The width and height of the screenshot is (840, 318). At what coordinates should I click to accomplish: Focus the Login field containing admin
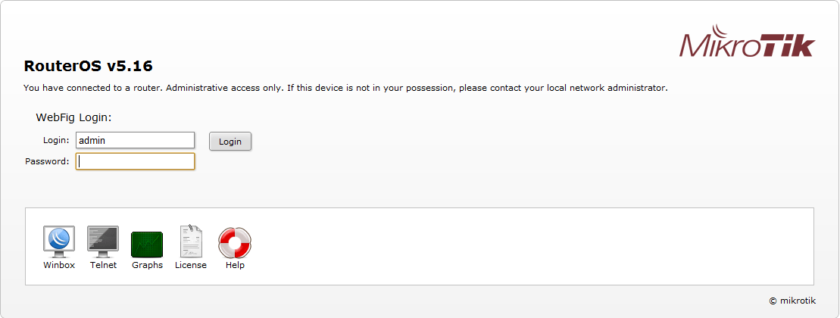[136, 141]
